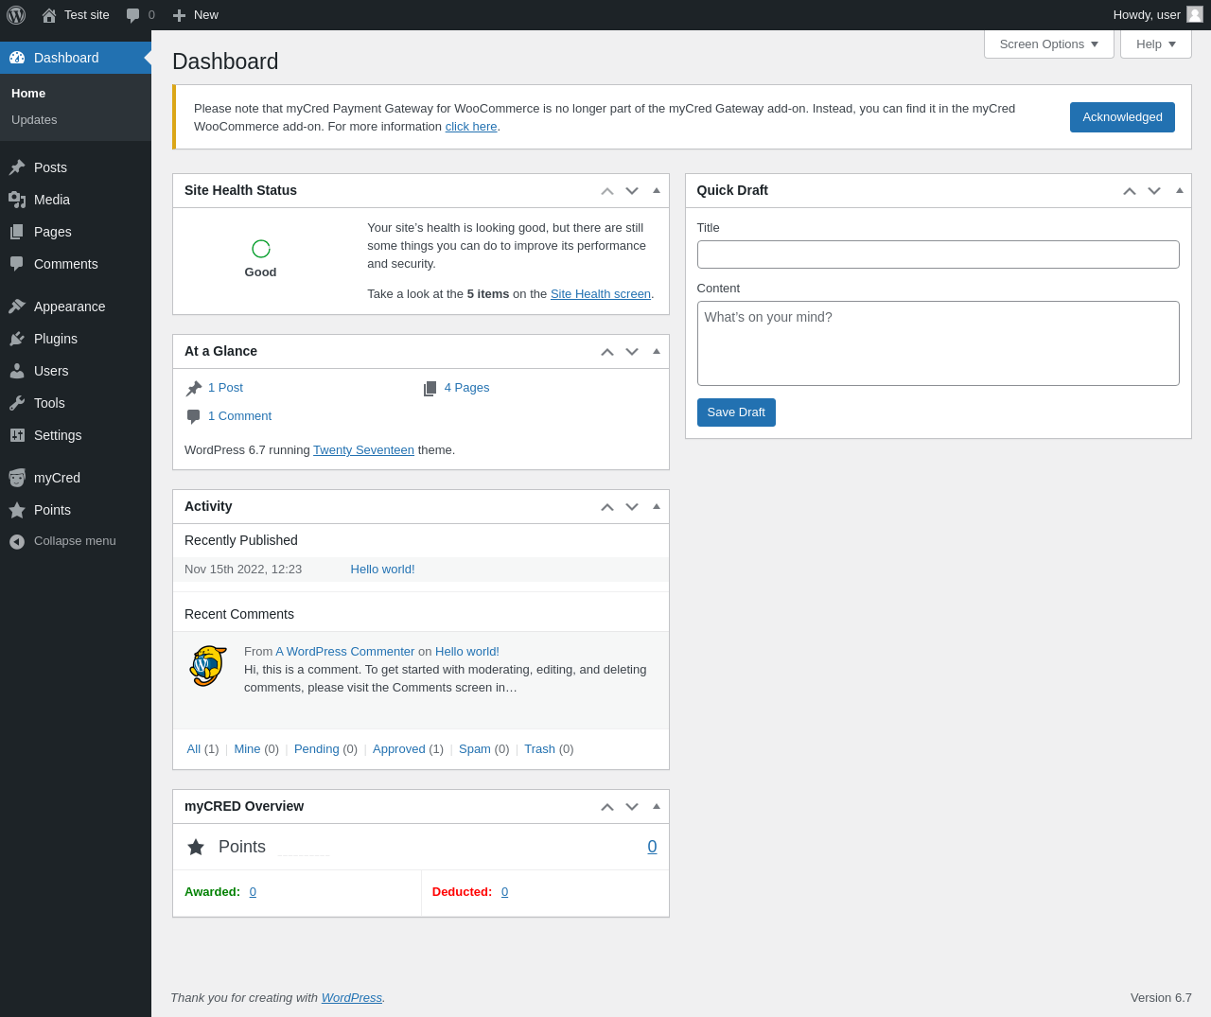Click pages icon beside 4 Pages

pos(430,389)
